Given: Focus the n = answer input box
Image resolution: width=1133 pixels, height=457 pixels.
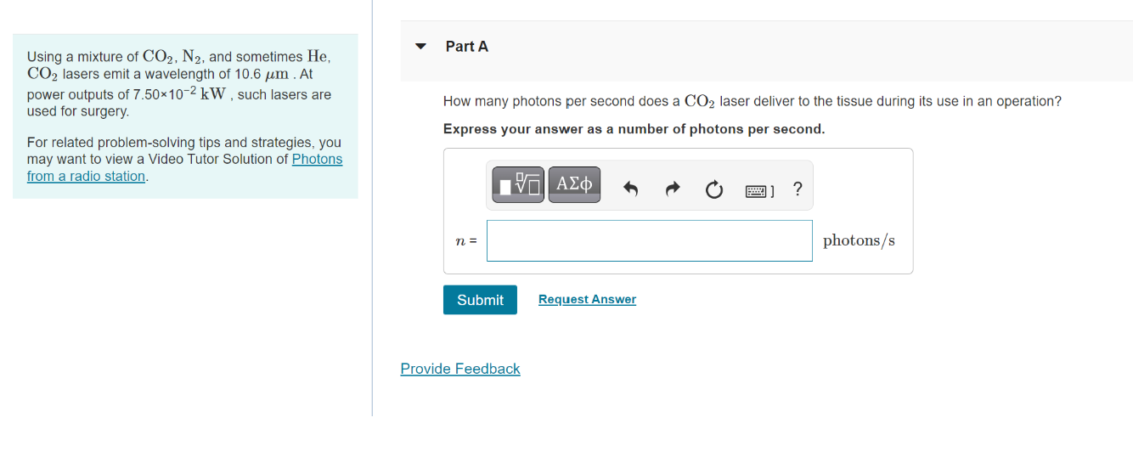Looking at the screenshot, I should pyautogui.click(x=649, y=241).
